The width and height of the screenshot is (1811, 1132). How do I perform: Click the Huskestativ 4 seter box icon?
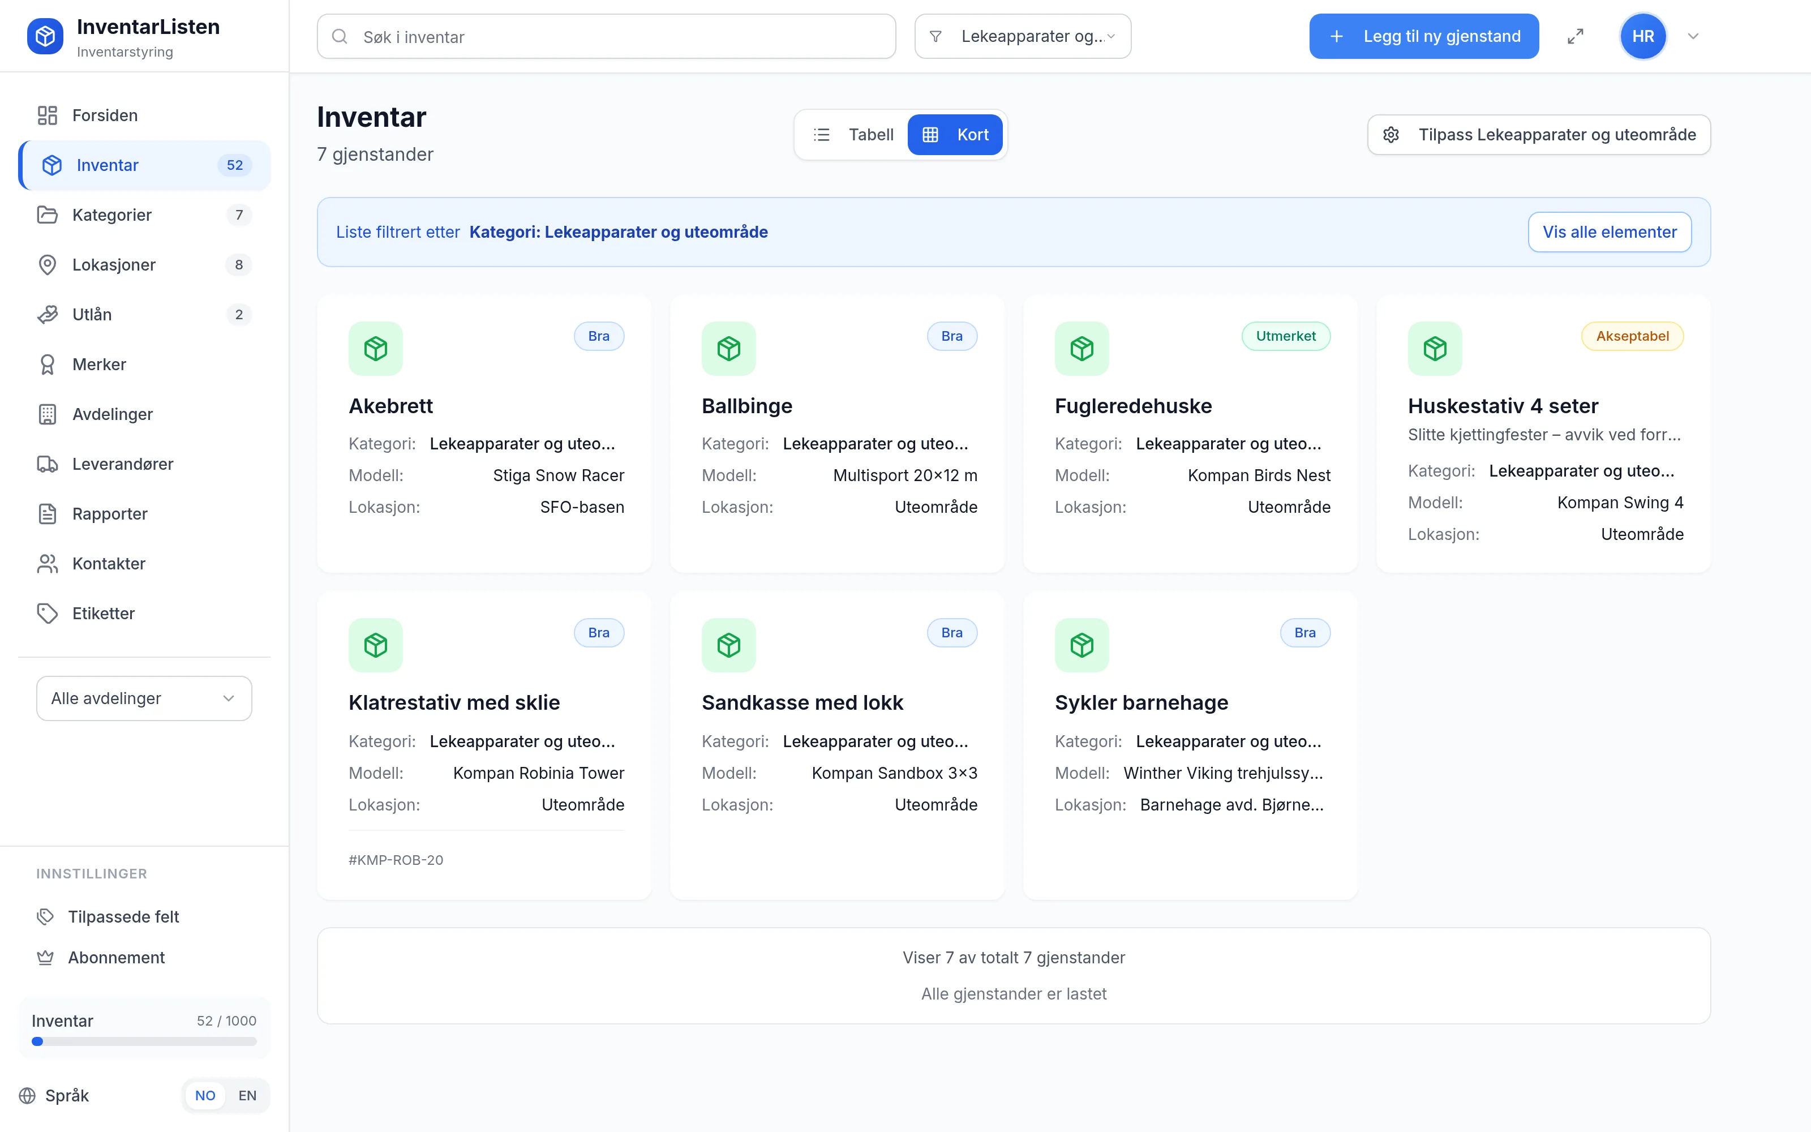[1435, 348]
